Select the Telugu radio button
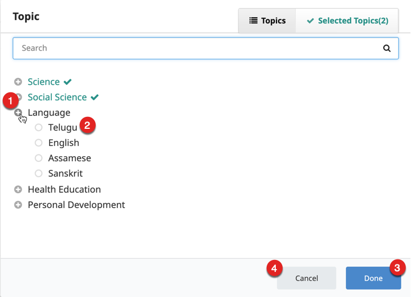This screenshot has width=411, height=297. coord(39,128)
